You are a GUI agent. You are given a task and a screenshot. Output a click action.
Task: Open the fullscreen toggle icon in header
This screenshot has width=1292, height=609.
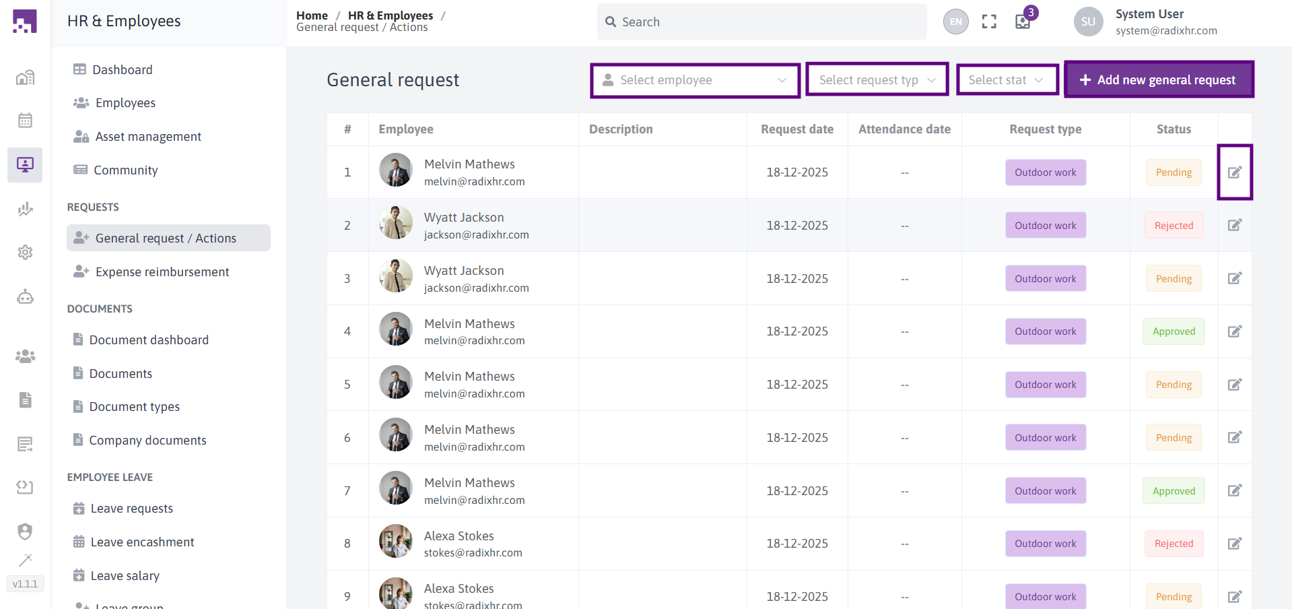tap(989, 22)
